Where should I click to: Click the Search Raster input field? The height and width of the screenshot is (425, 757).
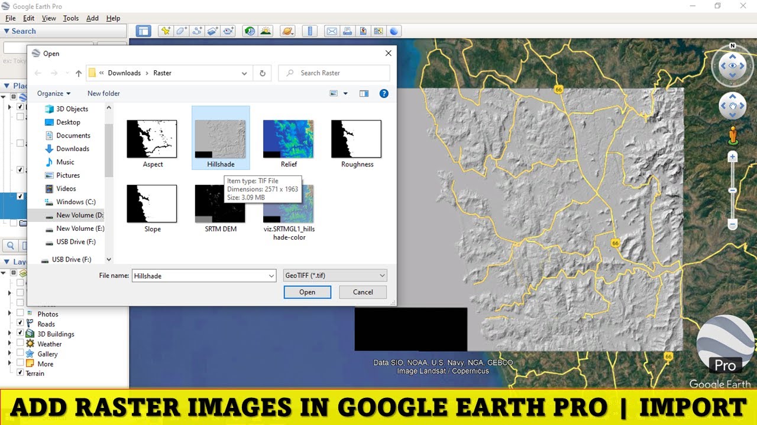[334, 73]
